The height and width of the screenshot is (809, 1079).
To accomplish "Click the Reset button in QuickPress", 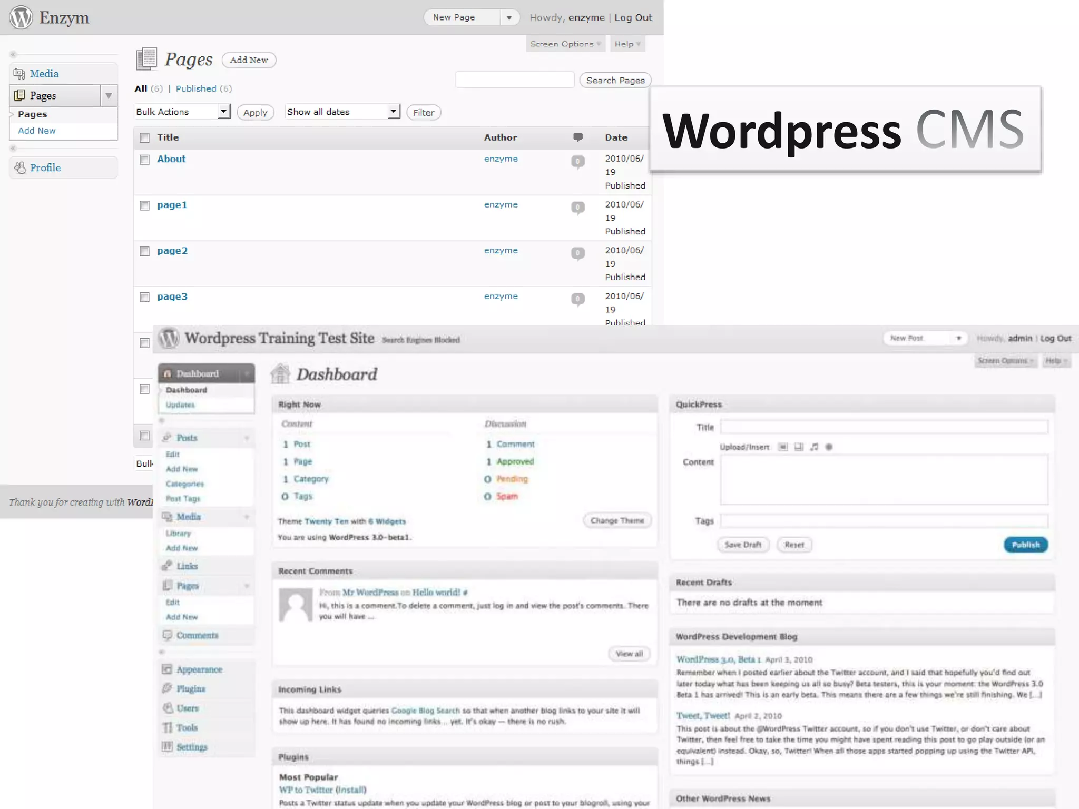I will 794,545.
